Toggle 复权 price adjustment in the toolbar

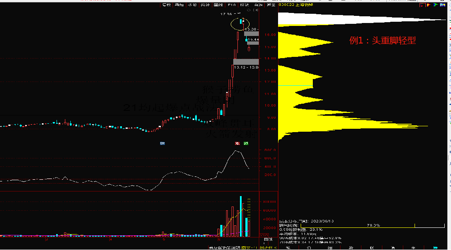tap(167, 5)
